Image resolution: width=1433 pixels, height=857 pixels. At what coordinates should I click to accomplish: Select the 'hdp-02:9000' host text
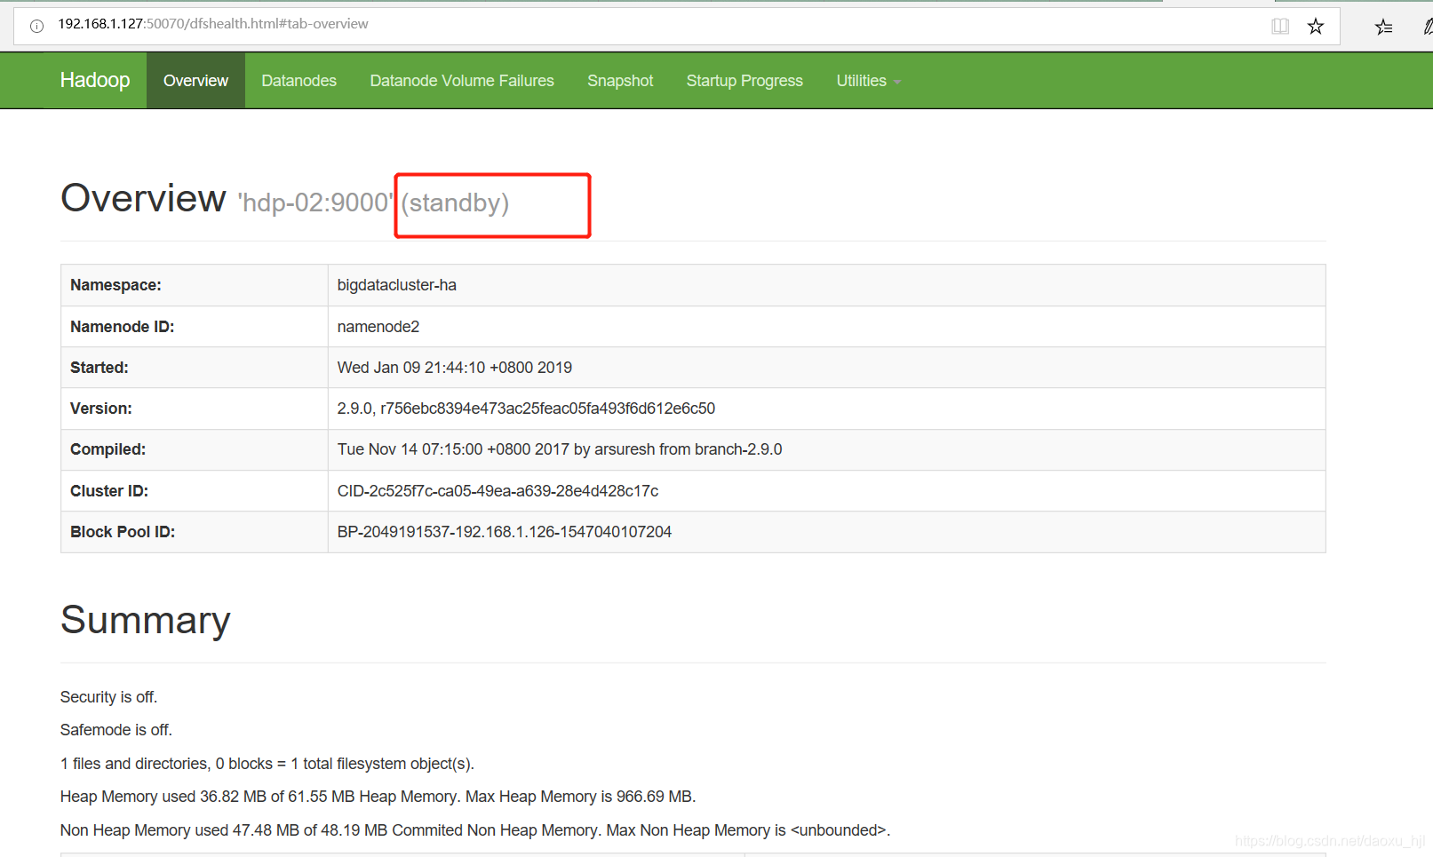tap(315, 202)
